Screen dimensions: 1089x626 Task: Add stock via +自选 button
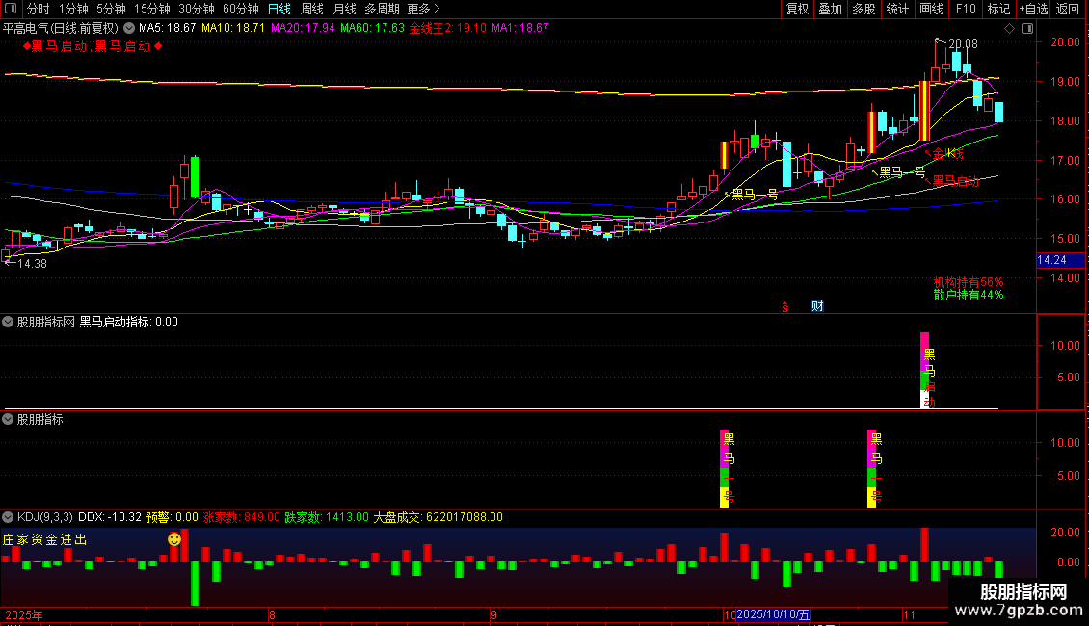(x=1033, y=9)
